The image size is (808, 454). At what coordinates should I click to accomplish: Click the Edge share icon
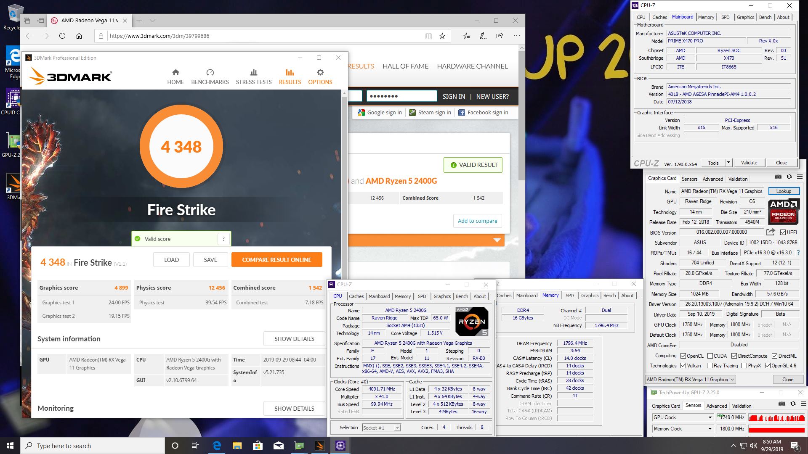500,36
